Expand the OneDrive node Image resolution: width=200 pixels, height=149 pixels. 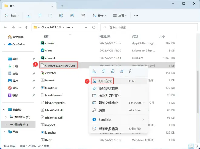point(4,45)
